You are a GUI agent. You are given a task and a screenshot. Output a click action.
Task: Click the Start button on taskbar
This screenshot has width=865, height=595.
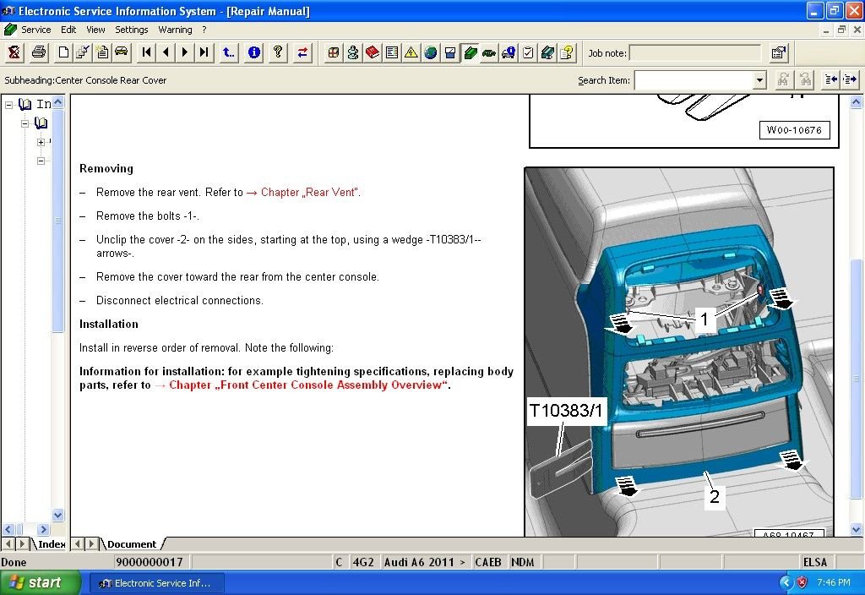coord(38,582)
